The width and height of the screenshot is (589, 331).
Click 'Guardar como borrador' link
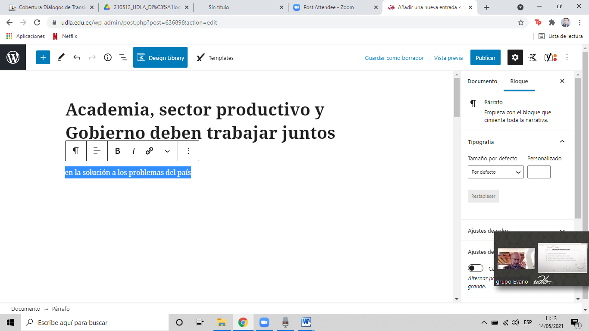pyautogui.click(x=394, y=58)
